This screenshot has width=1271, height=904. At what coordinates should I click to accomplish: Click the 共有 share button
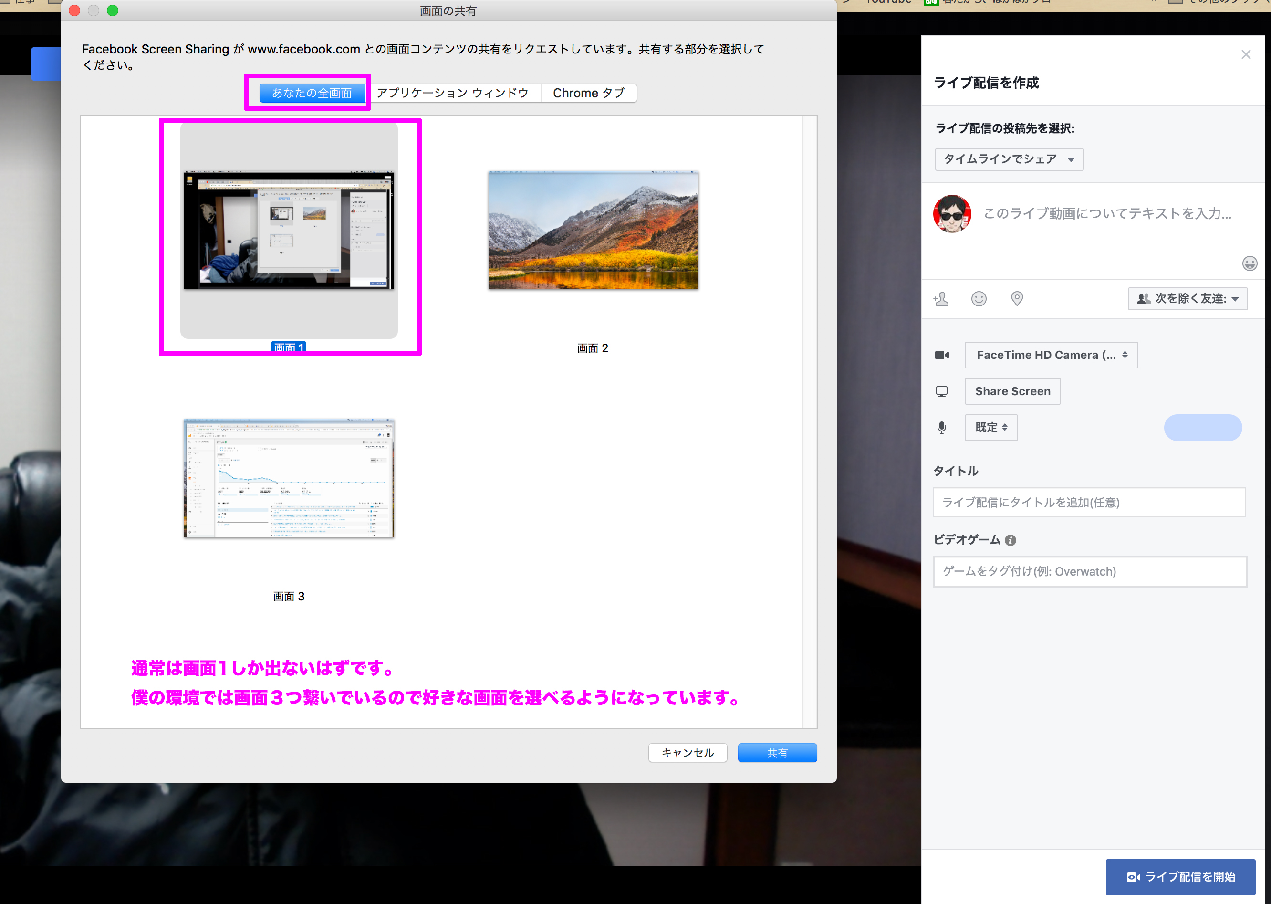(777, 753)
